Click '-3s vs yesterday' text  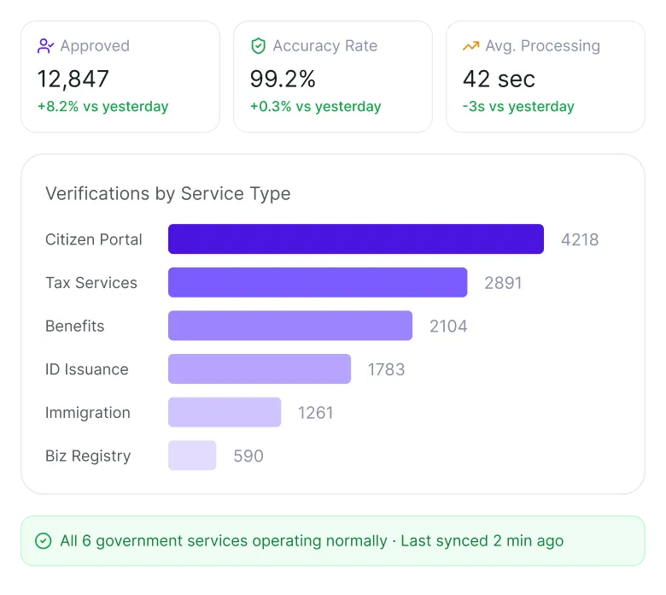518,106
